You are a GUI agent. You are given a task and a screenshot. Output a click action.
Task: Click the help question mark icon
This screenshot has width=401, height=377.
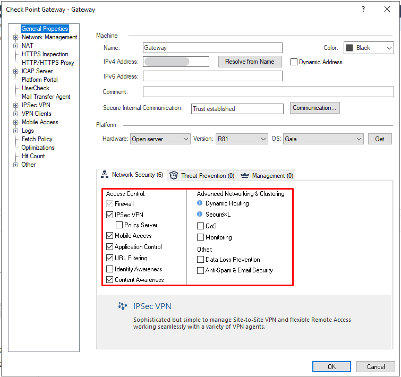click(363, 9)
